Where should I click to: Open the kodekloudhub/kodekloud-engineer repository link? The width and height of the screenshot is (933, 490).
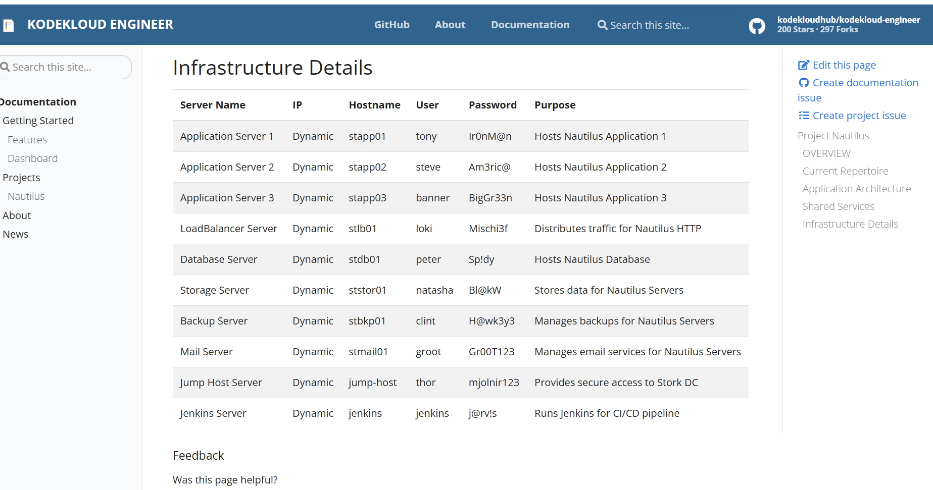[848, 20]
